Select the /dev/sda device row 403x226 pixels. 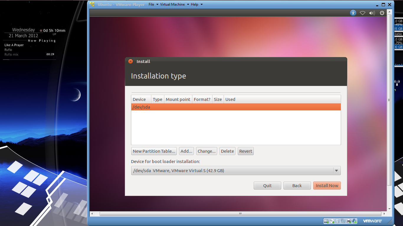click(x=236, y=107)
